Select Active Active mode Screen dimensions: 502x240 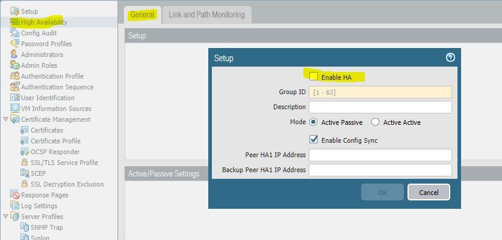point(376,122)
